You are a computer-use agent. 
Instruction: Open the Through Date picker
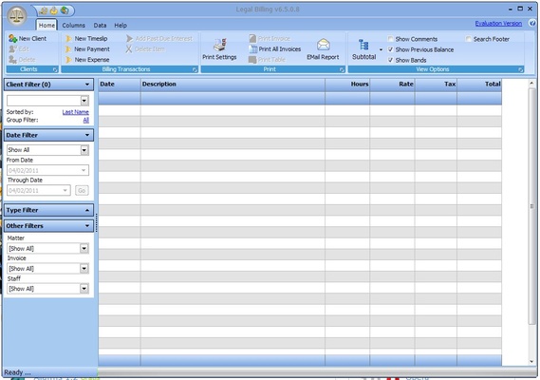click(x=65, y=190)
